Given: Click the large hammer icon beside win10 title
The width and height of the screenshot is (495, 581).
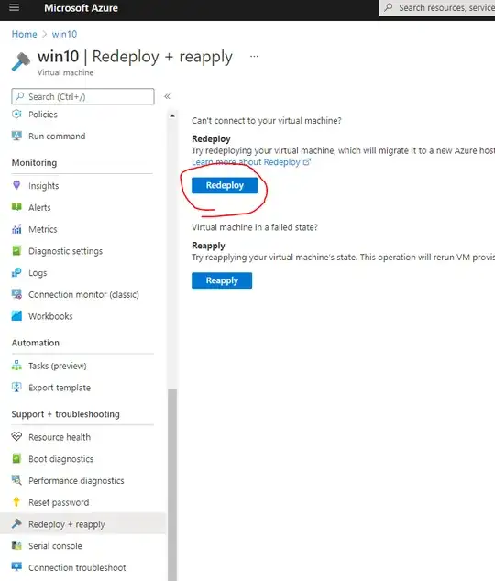Looking at the screenshot, I should 21,61.
